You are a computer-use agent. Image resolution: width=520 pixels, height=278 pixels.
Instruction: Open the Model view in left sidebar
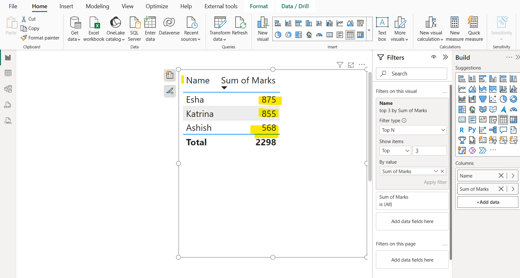[x=8, y=89]
